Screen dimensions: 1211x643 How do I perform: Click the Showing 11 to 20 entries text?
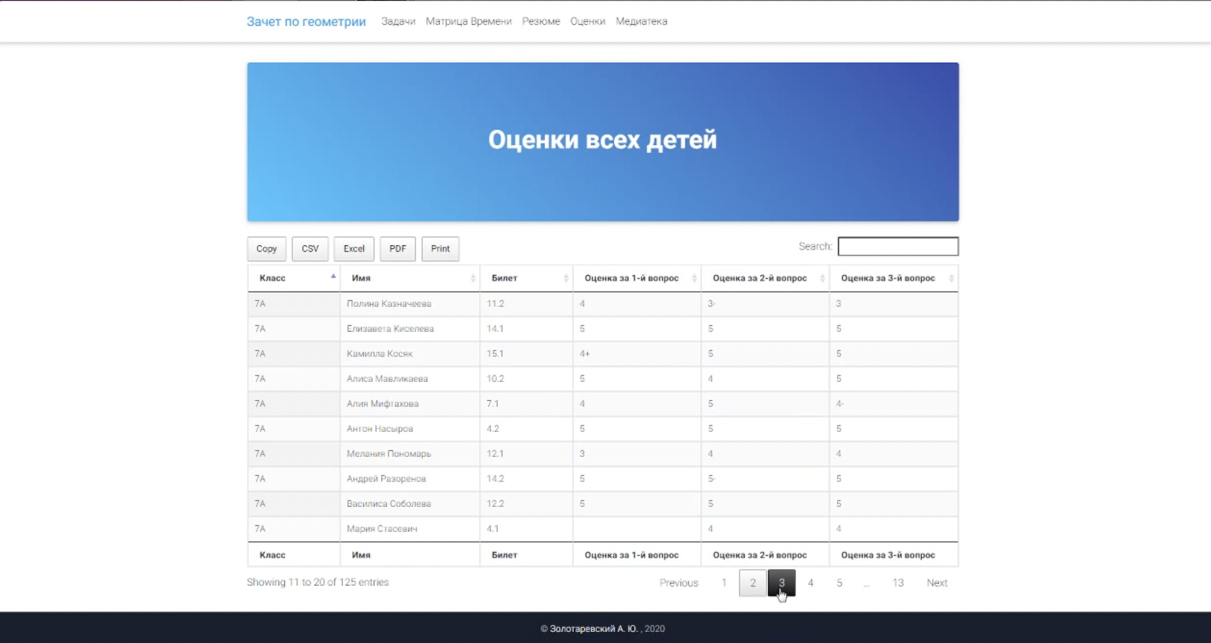click(x=318, y=582)
